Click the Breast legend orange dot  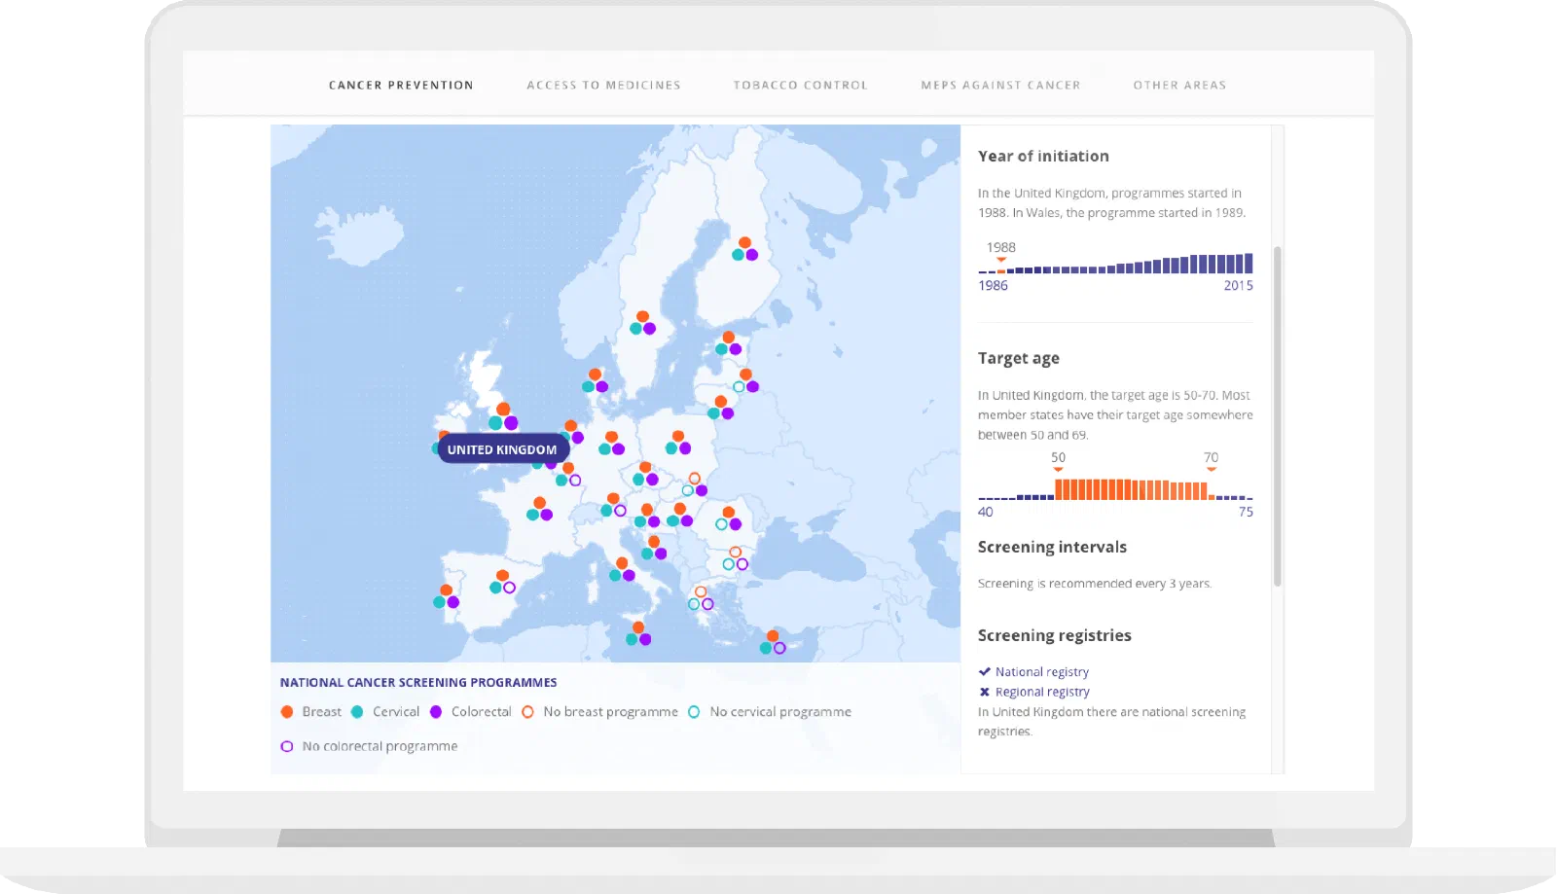287,712
